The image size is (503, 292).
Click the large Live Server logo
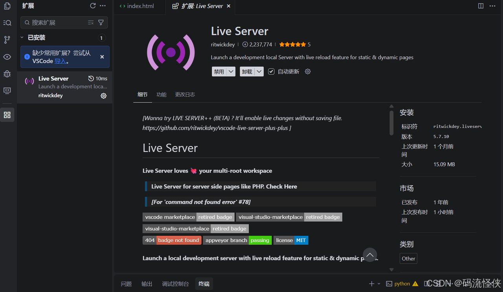click(171, 52)
